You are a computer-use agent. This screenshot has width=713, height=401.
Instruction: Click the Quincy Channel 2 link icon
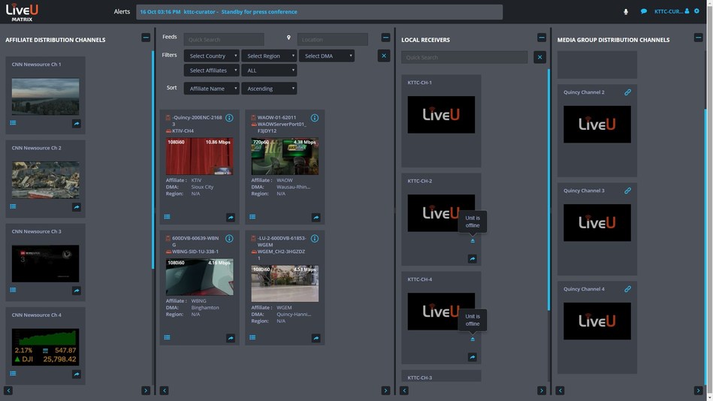pyautogui.click(x=627, y=92)
